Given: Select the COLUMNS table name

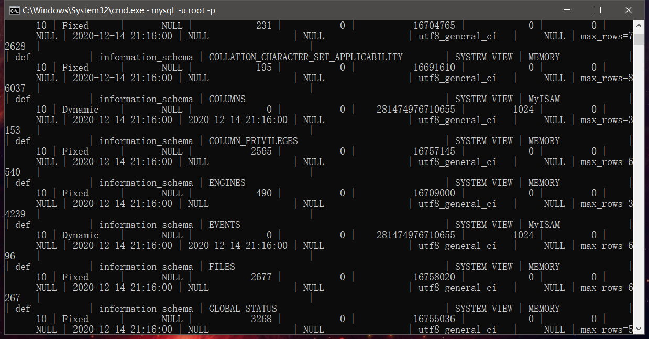Looking at the screenshot, I should click(x=227, y=99).
